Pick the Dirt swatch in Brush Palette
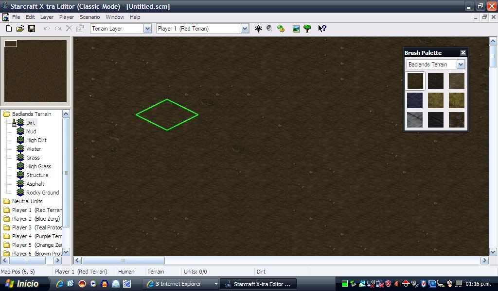 pos(415,81)
